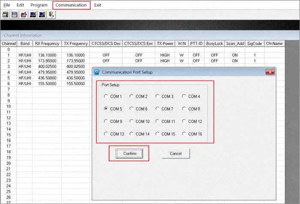The image size is (300, 204).
Task: Click the CTCSS/DCS Enc column header
Action: point(139,44)
